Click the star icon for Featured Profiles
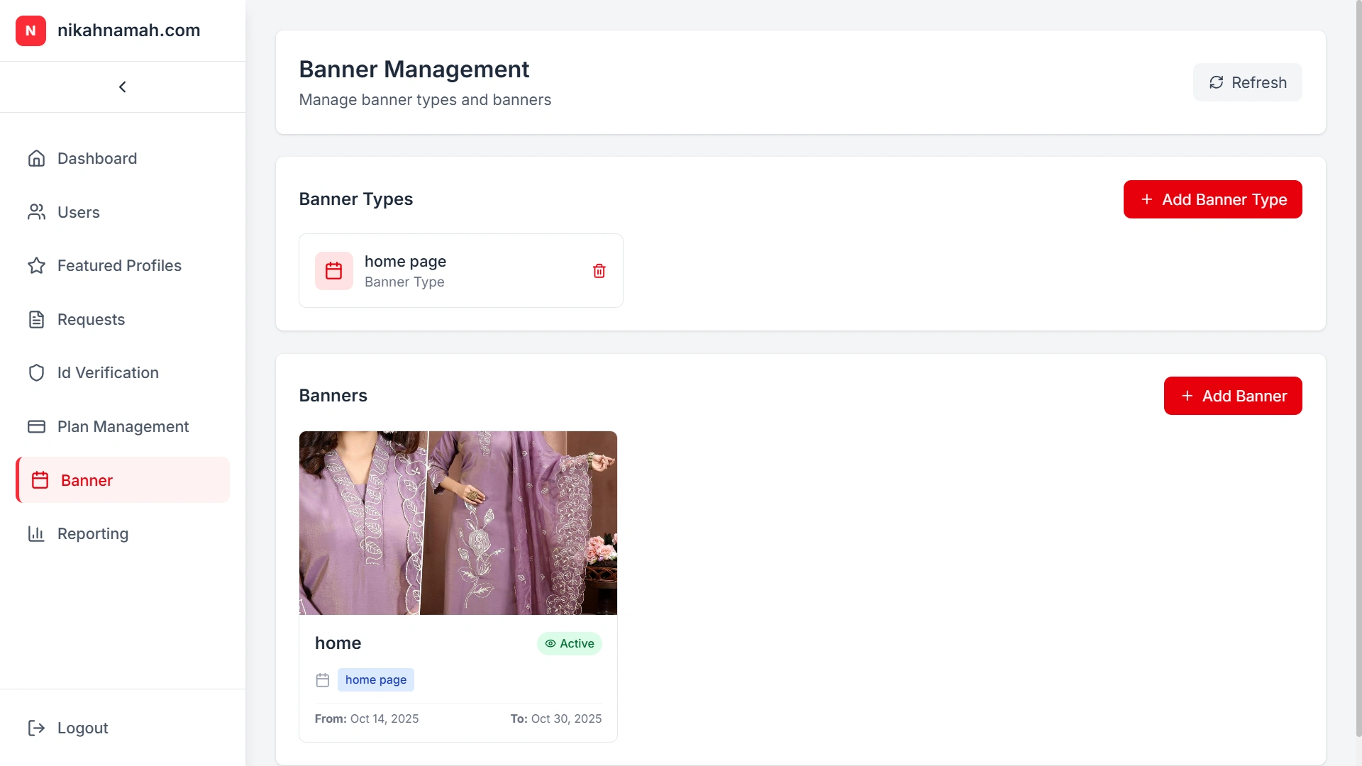The image size is (1362, 766). [x=36, y=265]
